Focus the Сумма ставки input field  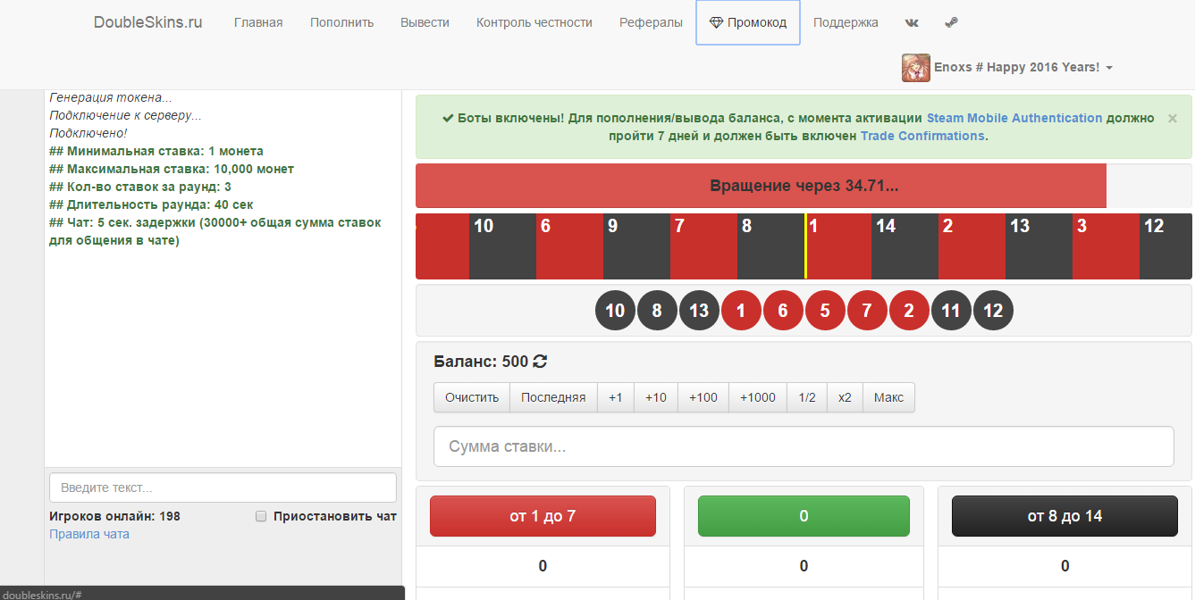point(804,446)
